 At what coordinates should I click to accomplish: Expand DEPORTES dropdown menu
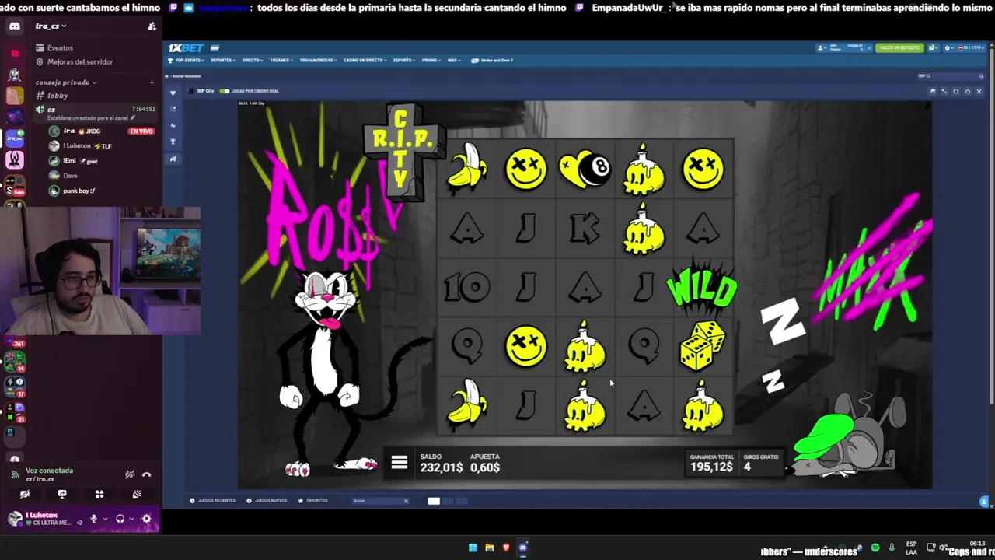click(x=223, y=60)
